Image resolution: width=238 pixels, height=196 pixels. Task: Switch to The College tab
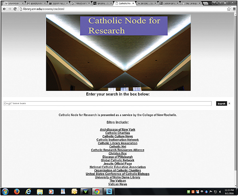coord(191,3)
